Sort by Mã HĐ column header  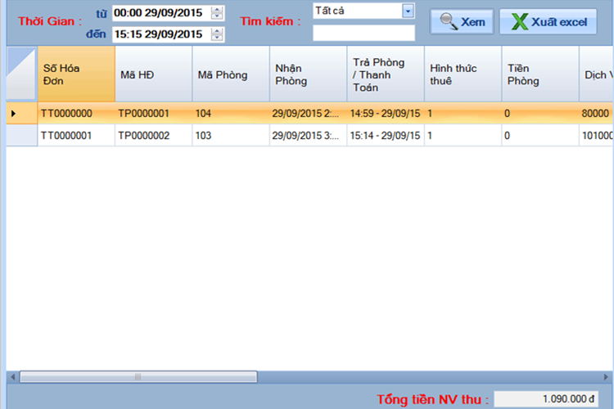coord(154,74)
